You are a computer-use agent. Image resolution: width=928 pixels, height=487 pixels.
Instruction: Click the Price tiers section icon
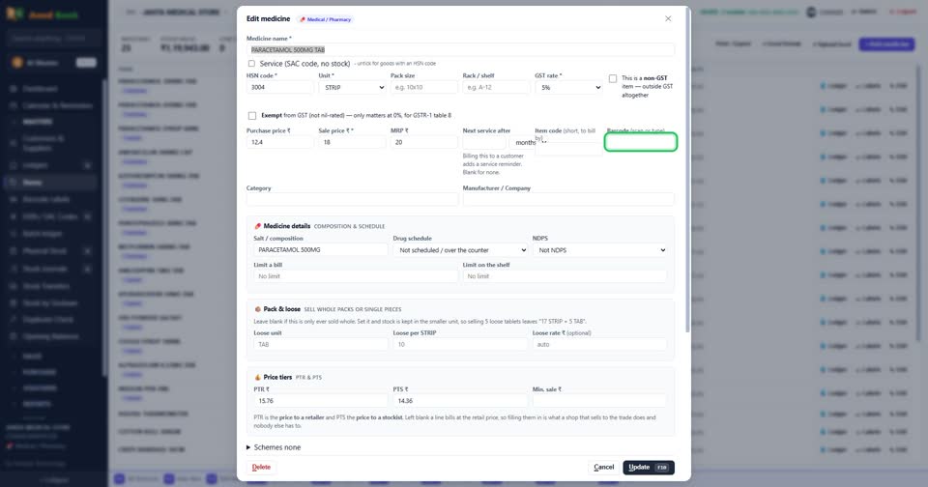point(257,377)
